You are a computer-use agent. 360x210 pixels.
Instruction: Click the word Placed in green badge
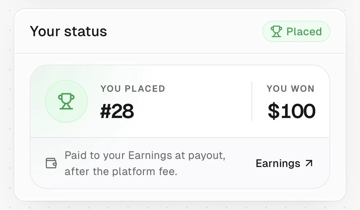click(304, 31)
